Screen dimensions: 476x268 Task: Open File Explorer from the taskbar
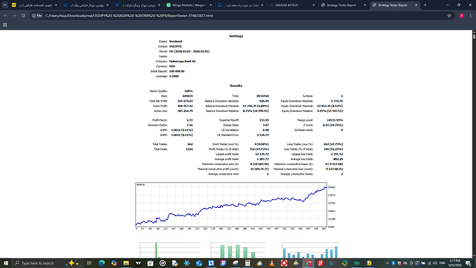tap(126, 263)
